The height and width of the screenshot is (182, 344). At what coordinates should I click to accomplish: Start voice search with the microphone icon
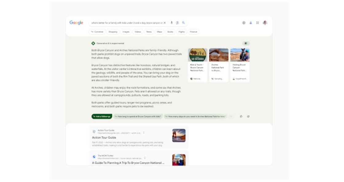coord(172,23)
